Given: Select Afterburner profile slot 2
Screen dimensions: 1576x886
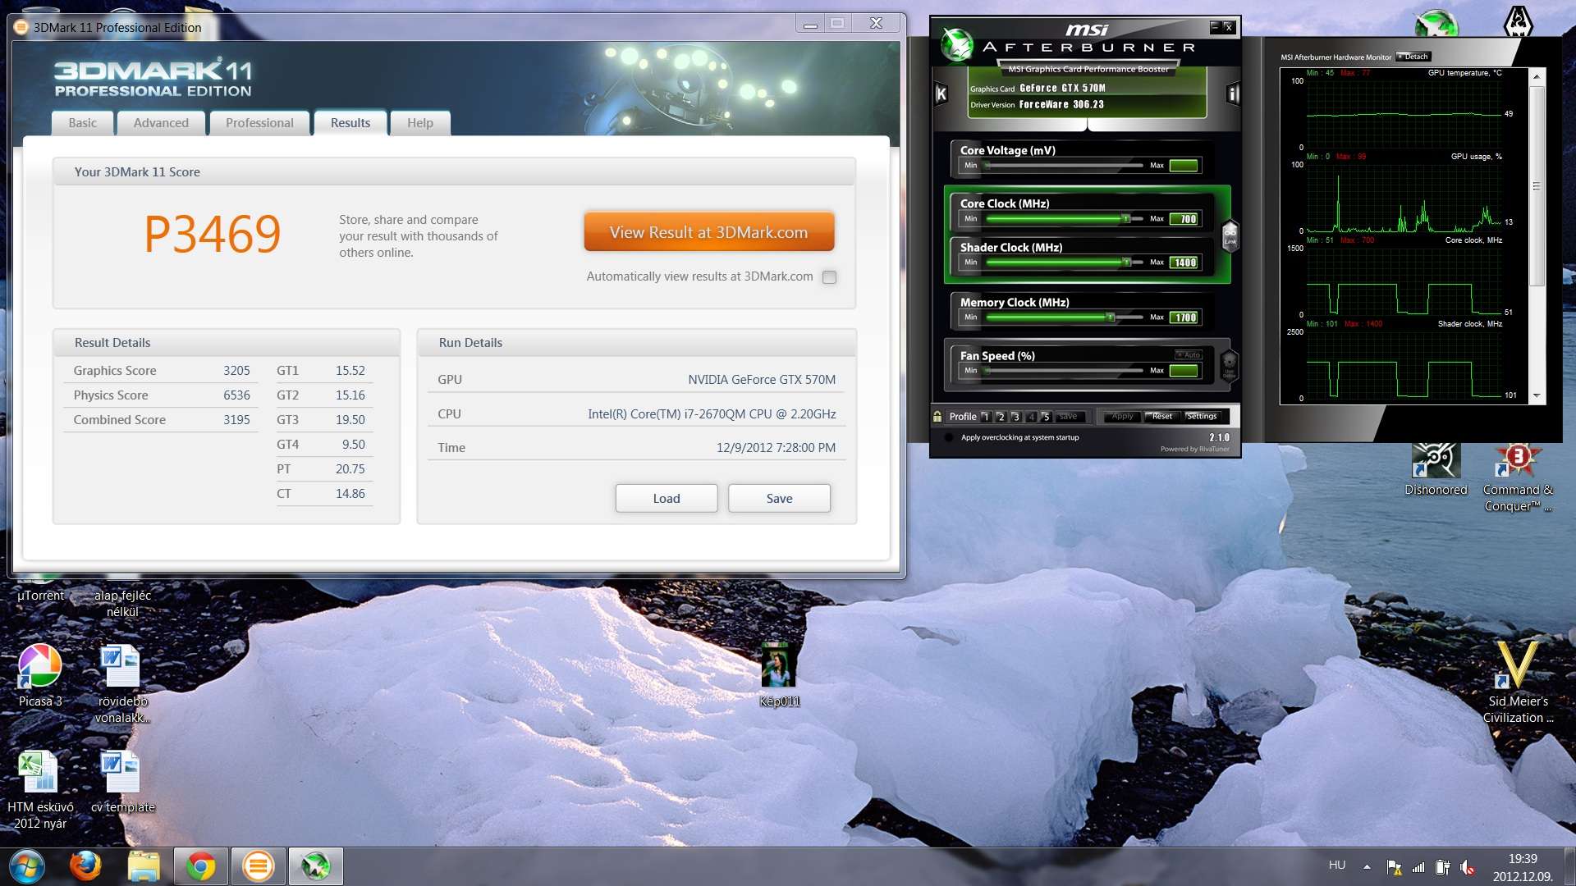Looking at the screenshot, I should (x=1001, y=417).
